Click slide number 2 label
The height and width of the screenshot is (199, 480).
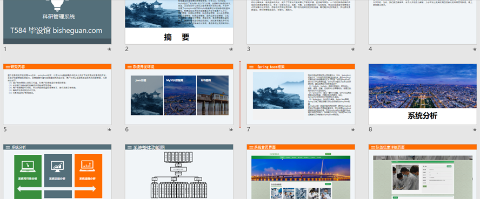[126, 49]
